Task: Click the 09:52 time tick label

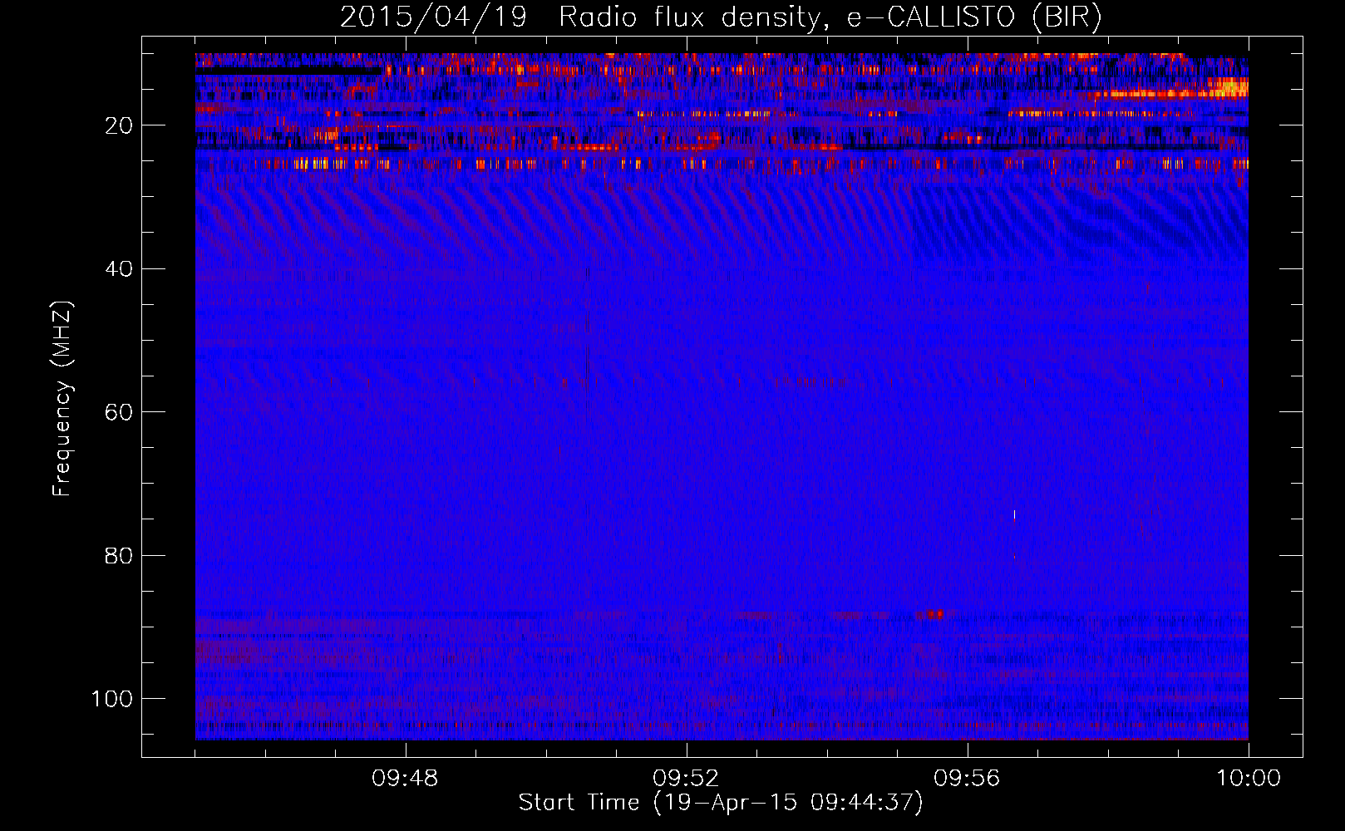Action: [x=687, y=779]
